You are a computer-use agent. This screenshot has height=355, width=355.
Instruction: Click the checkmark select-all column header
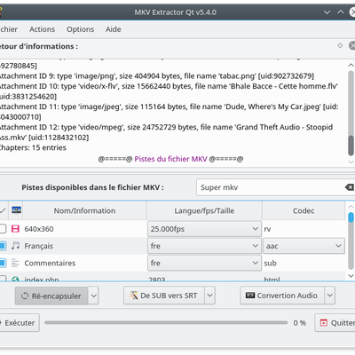[4, 210]
